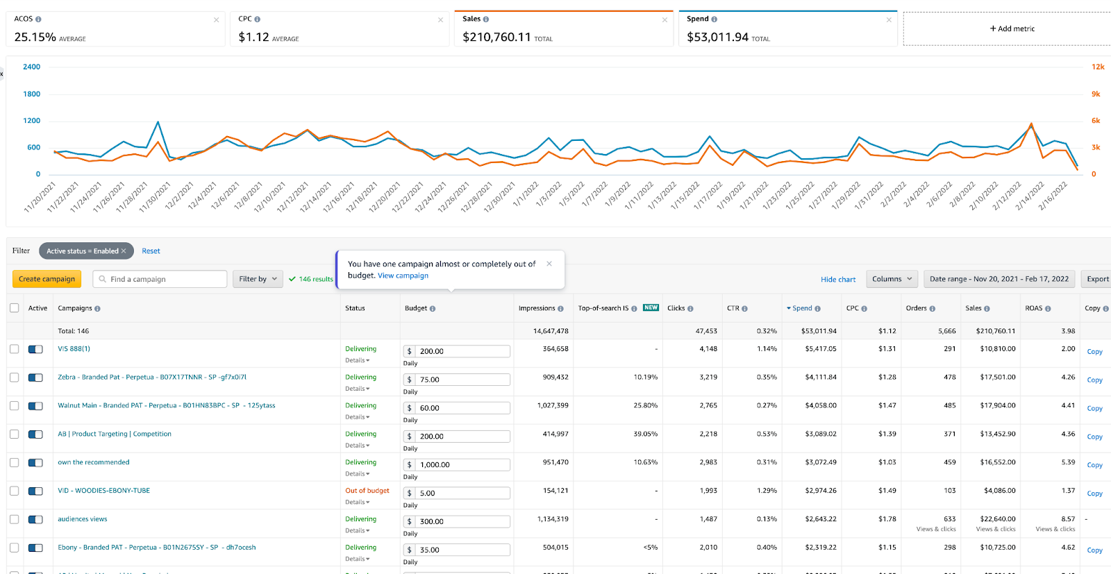Image resolution: width=1111 pixels, height=574 pixels.
Task: Sort the table by Spend column
Action: click(803, 308)
